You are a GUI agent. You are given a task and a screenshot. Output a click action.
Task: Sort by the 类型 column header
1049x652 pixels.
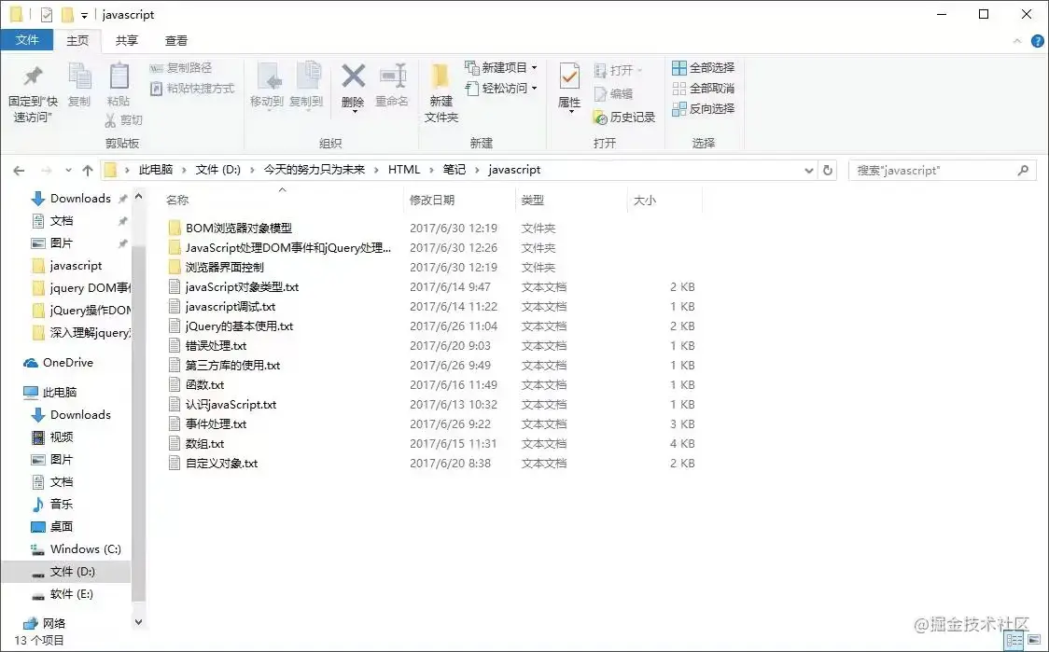pos(533,200)
